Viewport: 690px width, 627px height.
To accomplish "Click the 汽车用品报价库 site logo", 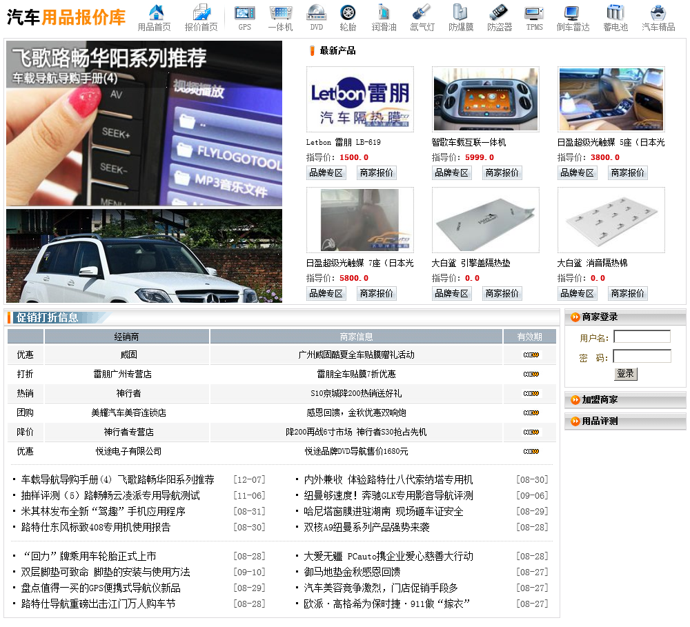I will (x=66, y=17).
